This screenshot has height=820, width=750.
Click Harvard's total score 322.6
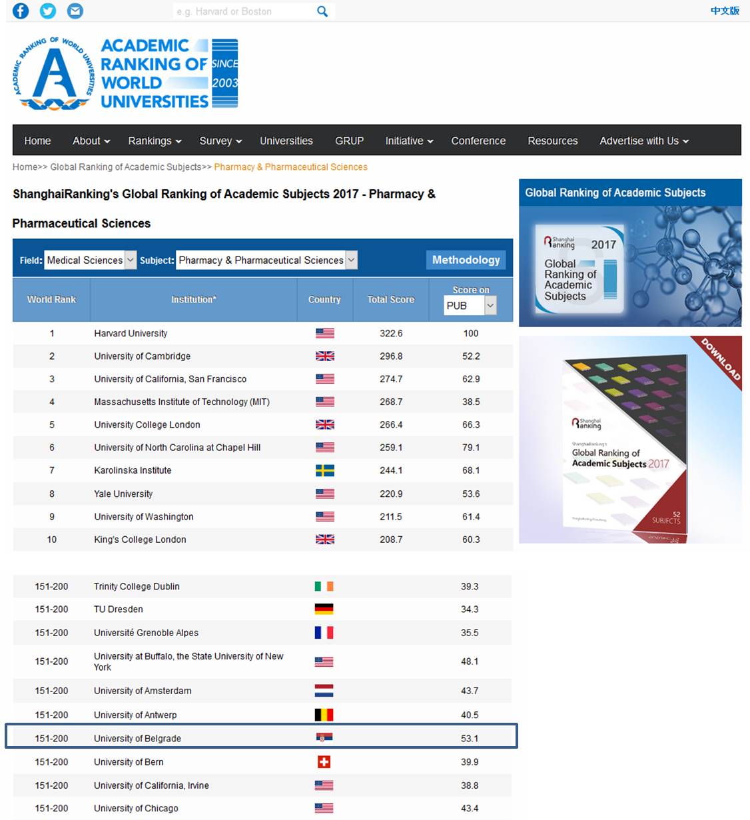point(391,333)
